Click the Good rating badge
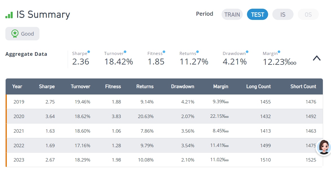Viewport: 331px width, 173px height. pyautogui.click(x=22, y=34)
